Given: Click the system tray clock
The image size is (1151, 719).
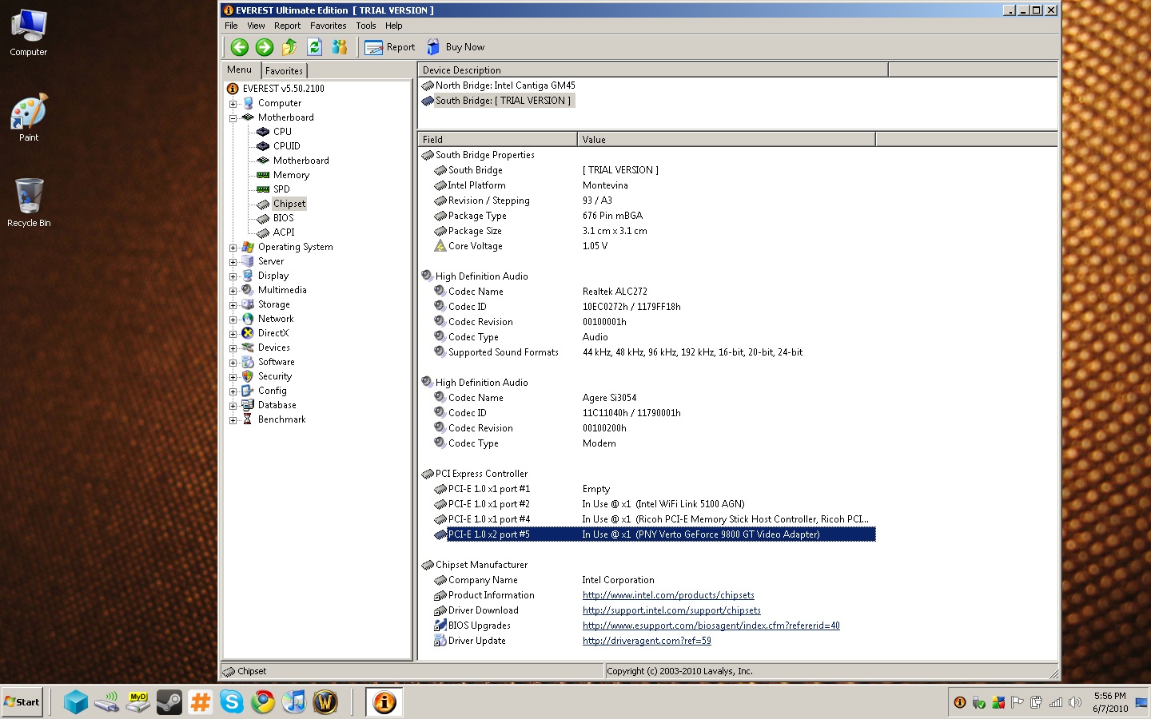Looking at the screenshot, I should [1110, 702].
